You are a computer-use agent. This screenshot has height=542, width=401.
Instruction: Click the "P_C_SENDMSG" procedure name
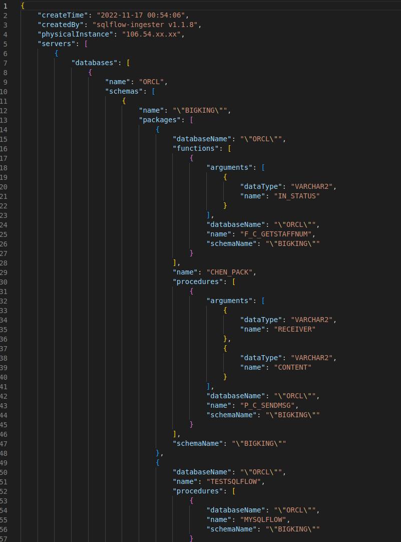289,405
